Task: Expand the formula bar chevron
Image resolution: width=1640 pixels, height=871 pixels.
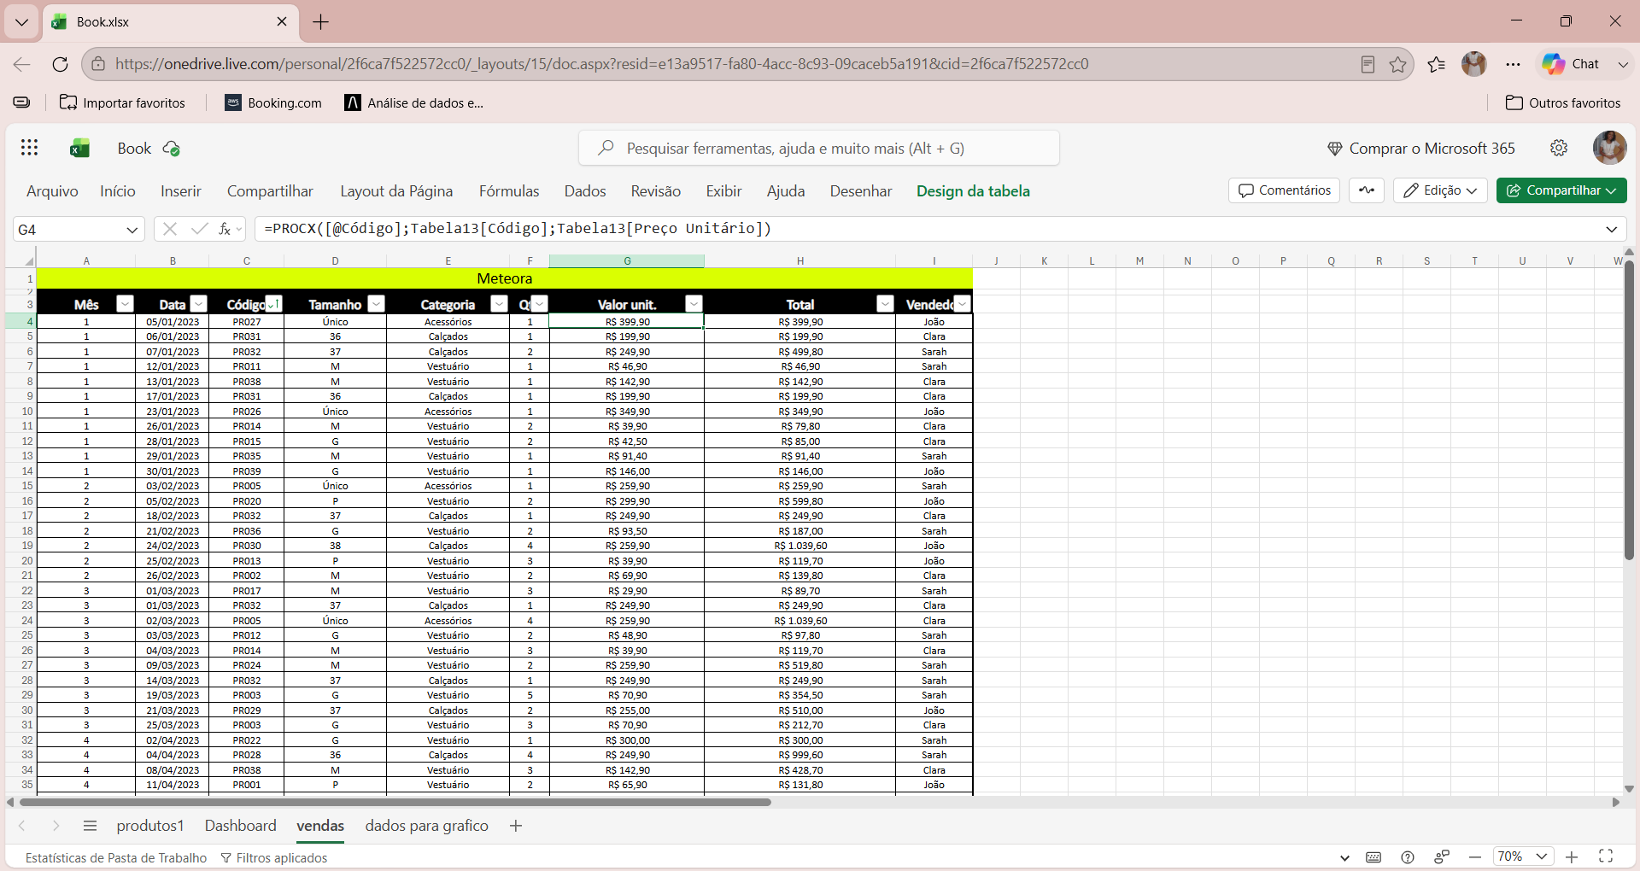Action: click(1611, 229)
